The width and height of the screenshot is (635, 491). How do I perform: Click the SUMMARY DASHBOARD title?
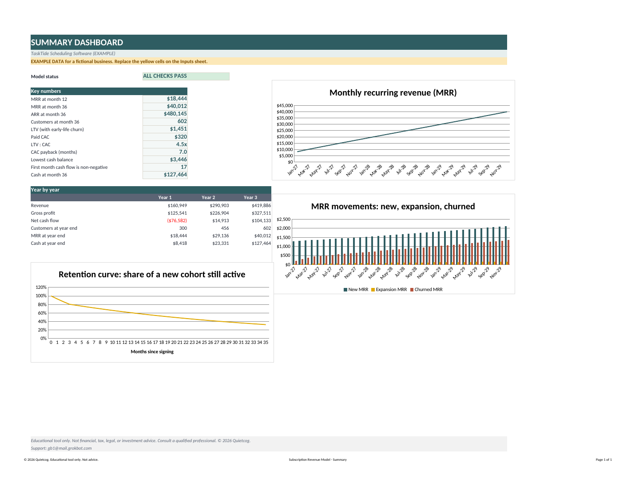pos(77,43)
